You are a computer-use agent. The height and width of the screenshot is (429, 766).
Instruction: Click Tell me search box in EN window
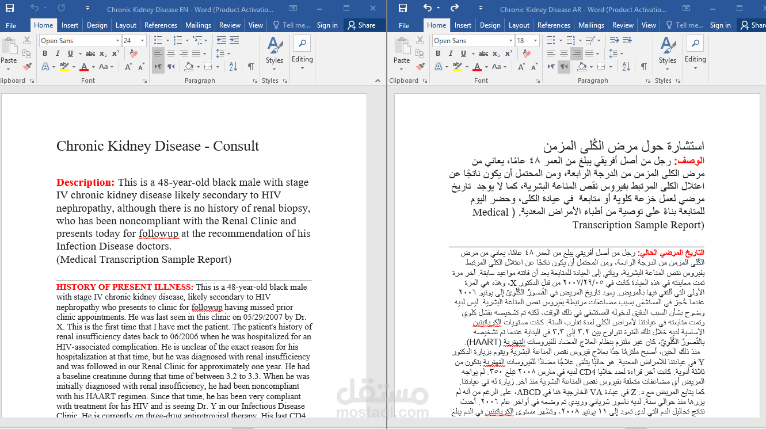click(x=291, y=25)
